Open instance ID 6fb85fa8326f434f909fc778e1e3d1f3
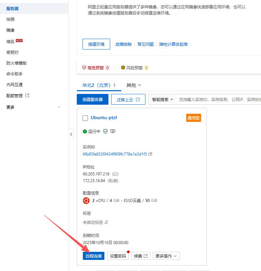Viewport: 261px width, 271px height. coord(115,154)
